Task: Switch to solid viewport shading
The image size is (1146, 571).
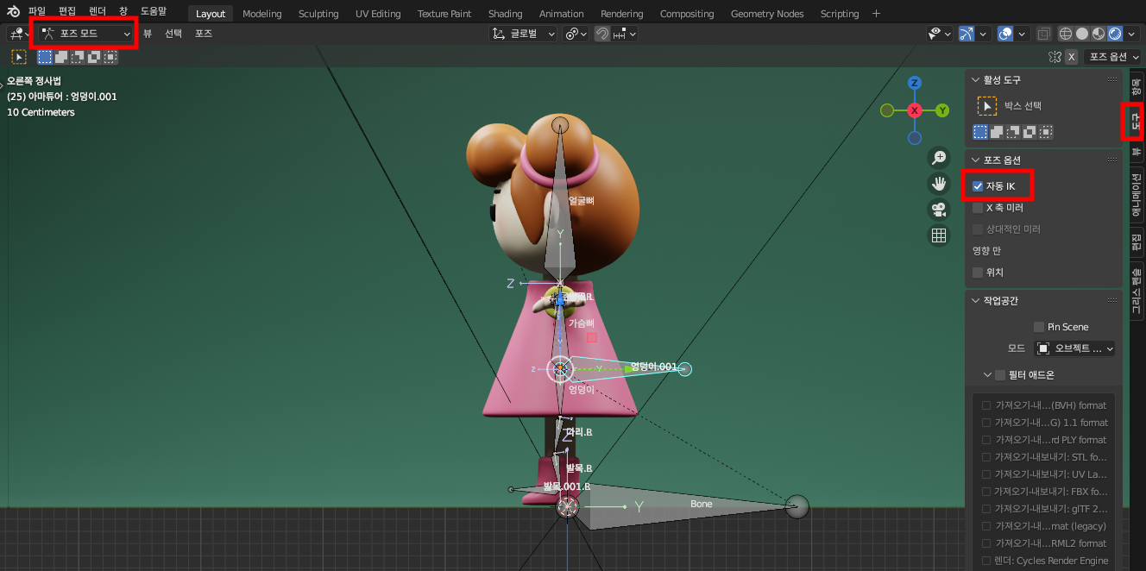Action: pyautogui.click(x=1082, y=34)
